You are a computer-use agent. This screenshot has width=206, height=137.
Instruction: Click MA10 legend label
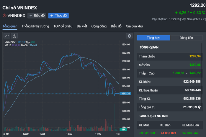coord(8,45)
